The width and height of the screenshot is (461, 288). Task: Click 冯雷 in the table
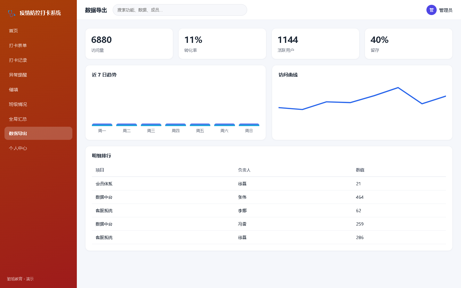click(x=242, y=224)
